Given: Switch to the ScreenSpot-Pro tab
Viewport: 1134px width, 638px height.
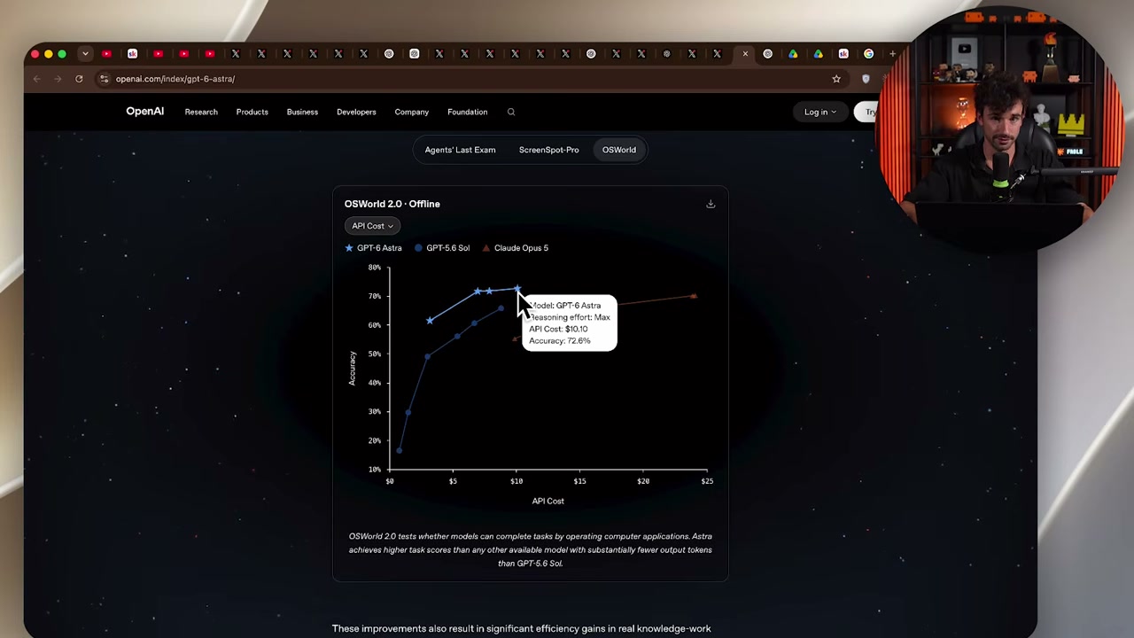Looking at the screenshot, I should pos(548,150).
